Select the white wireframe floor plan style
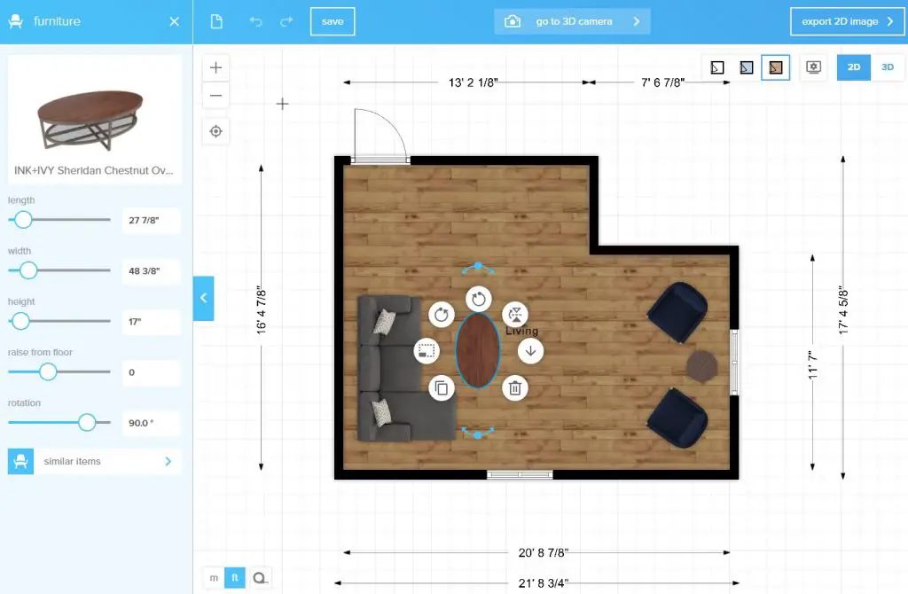 (x=716, y=66)
